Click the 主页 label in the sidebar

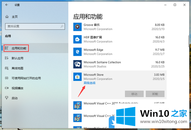point(15,17)
